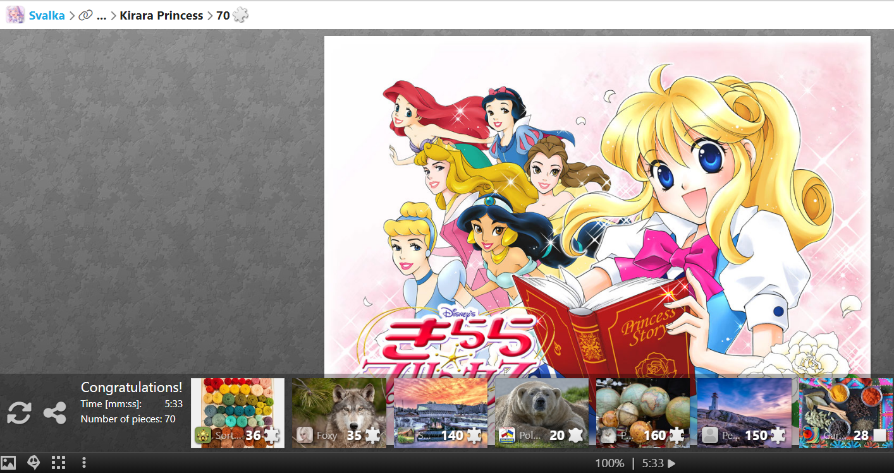Viewport: 894px width, 476px height.
Task: Resume the timer with the play arrow
Action: (x=671, y=463)
